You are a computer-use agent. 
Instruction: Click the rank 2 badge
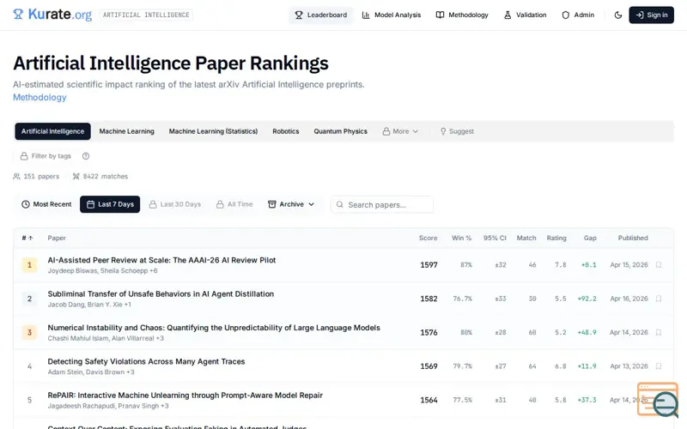pyautogui.click(x=29, y=299)
